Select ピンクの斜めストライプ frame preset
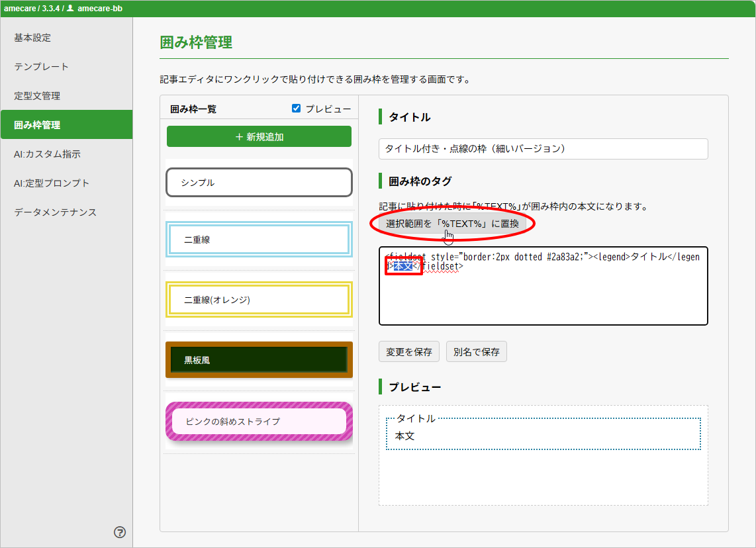756x548 pixels. (x=259, y=421)
